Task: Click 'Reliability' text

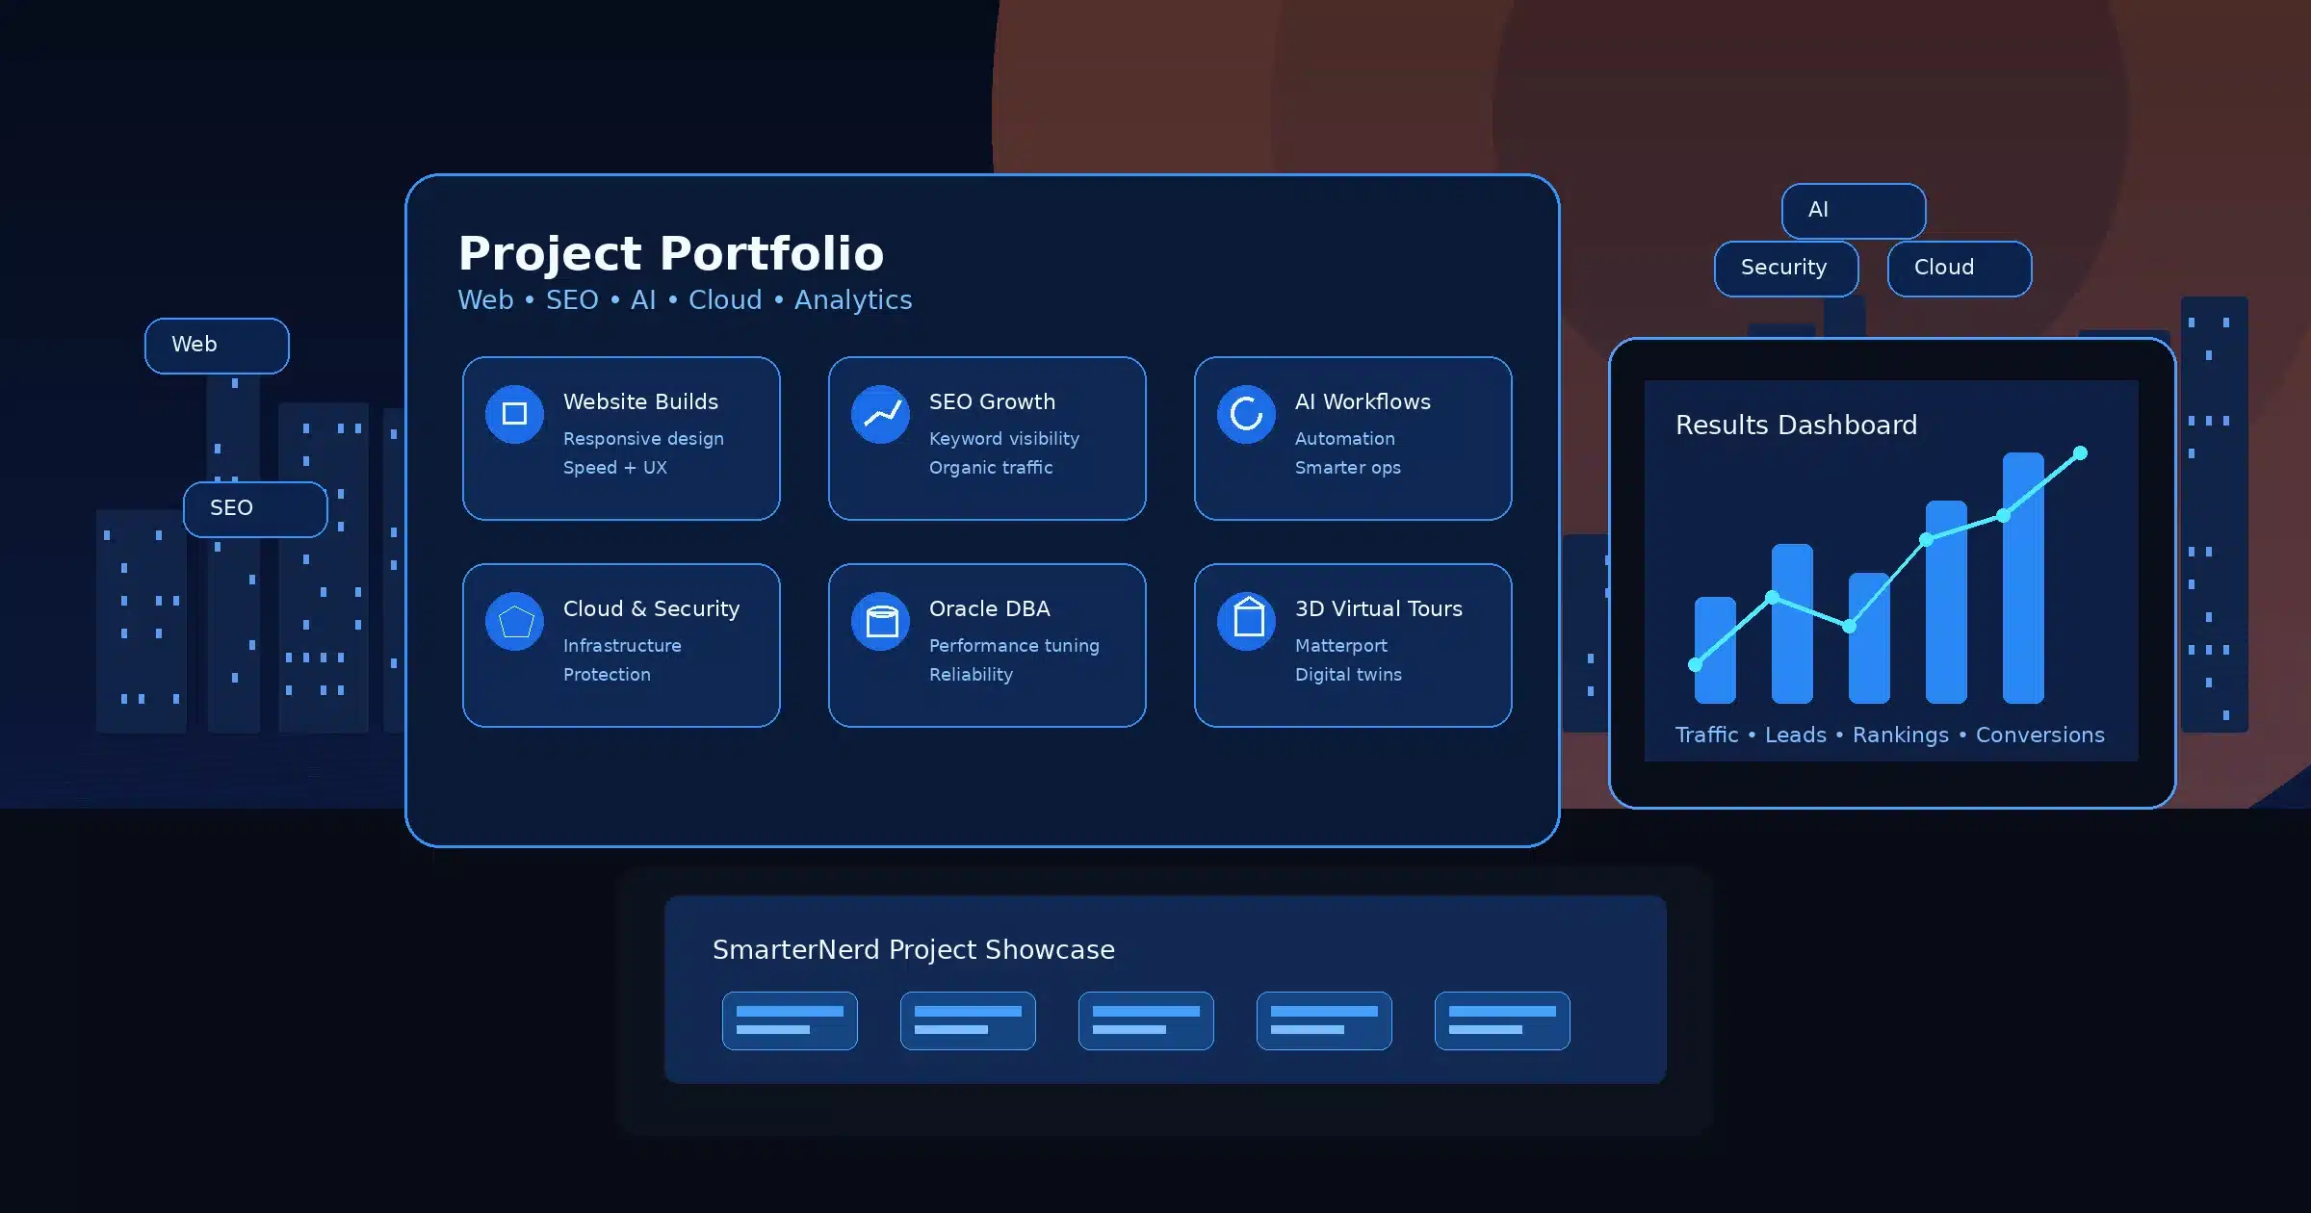Action: (x=971, y=675)
